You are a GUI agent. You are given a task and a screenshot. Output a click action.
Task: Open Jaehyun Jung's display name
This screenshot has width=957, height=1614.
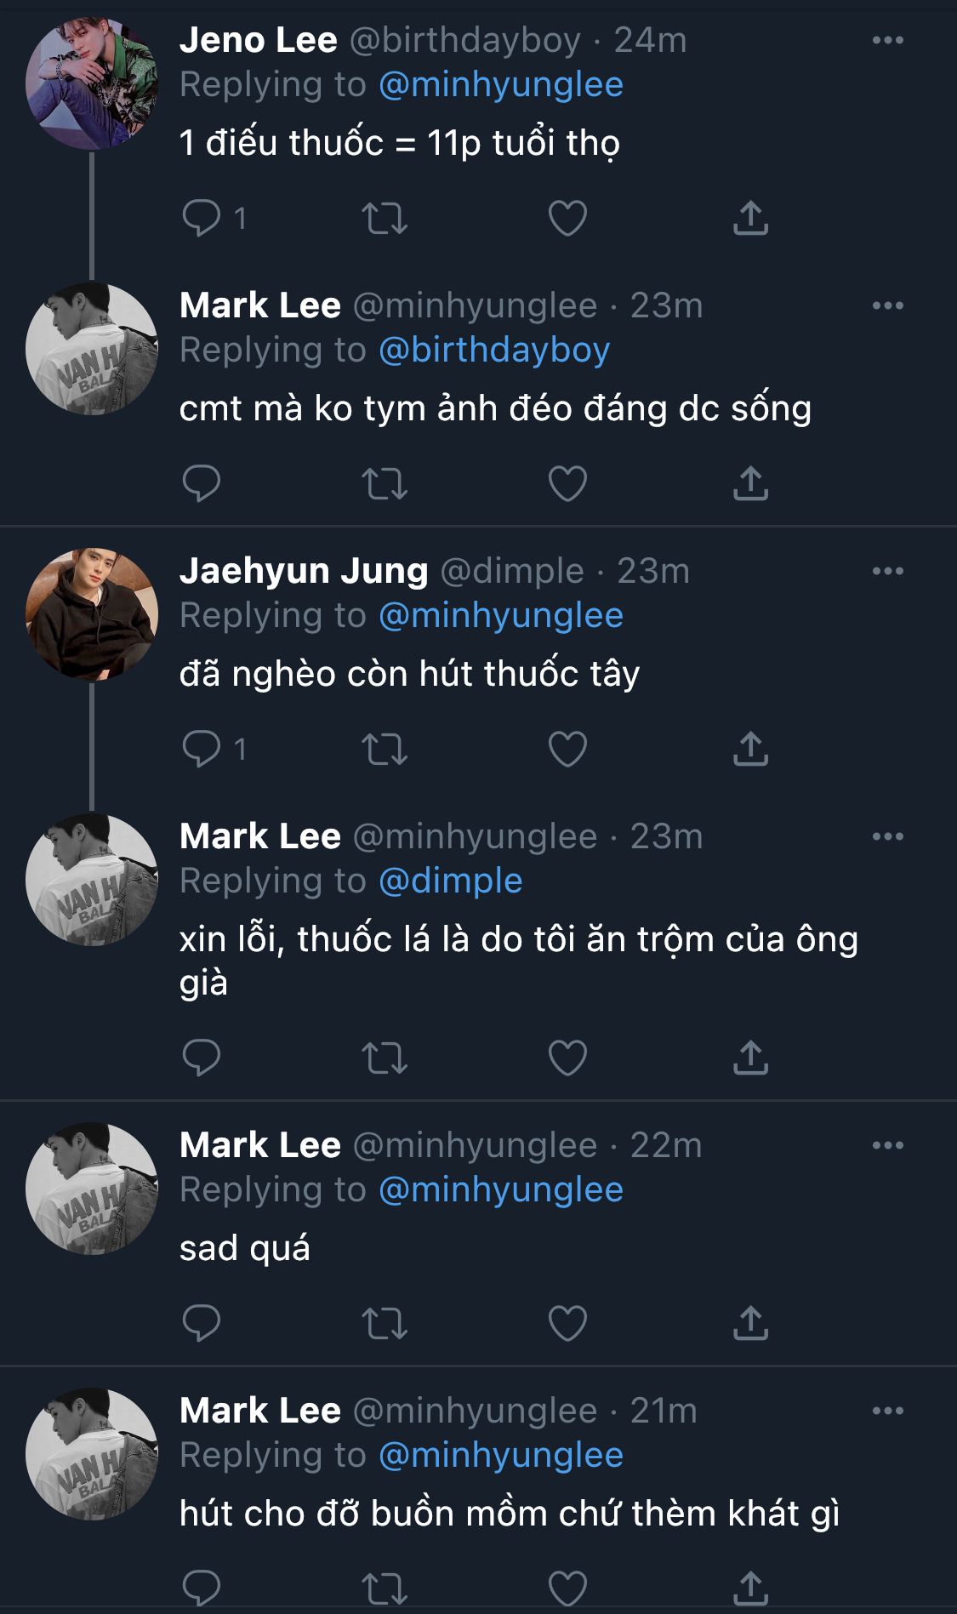(304, 571)
